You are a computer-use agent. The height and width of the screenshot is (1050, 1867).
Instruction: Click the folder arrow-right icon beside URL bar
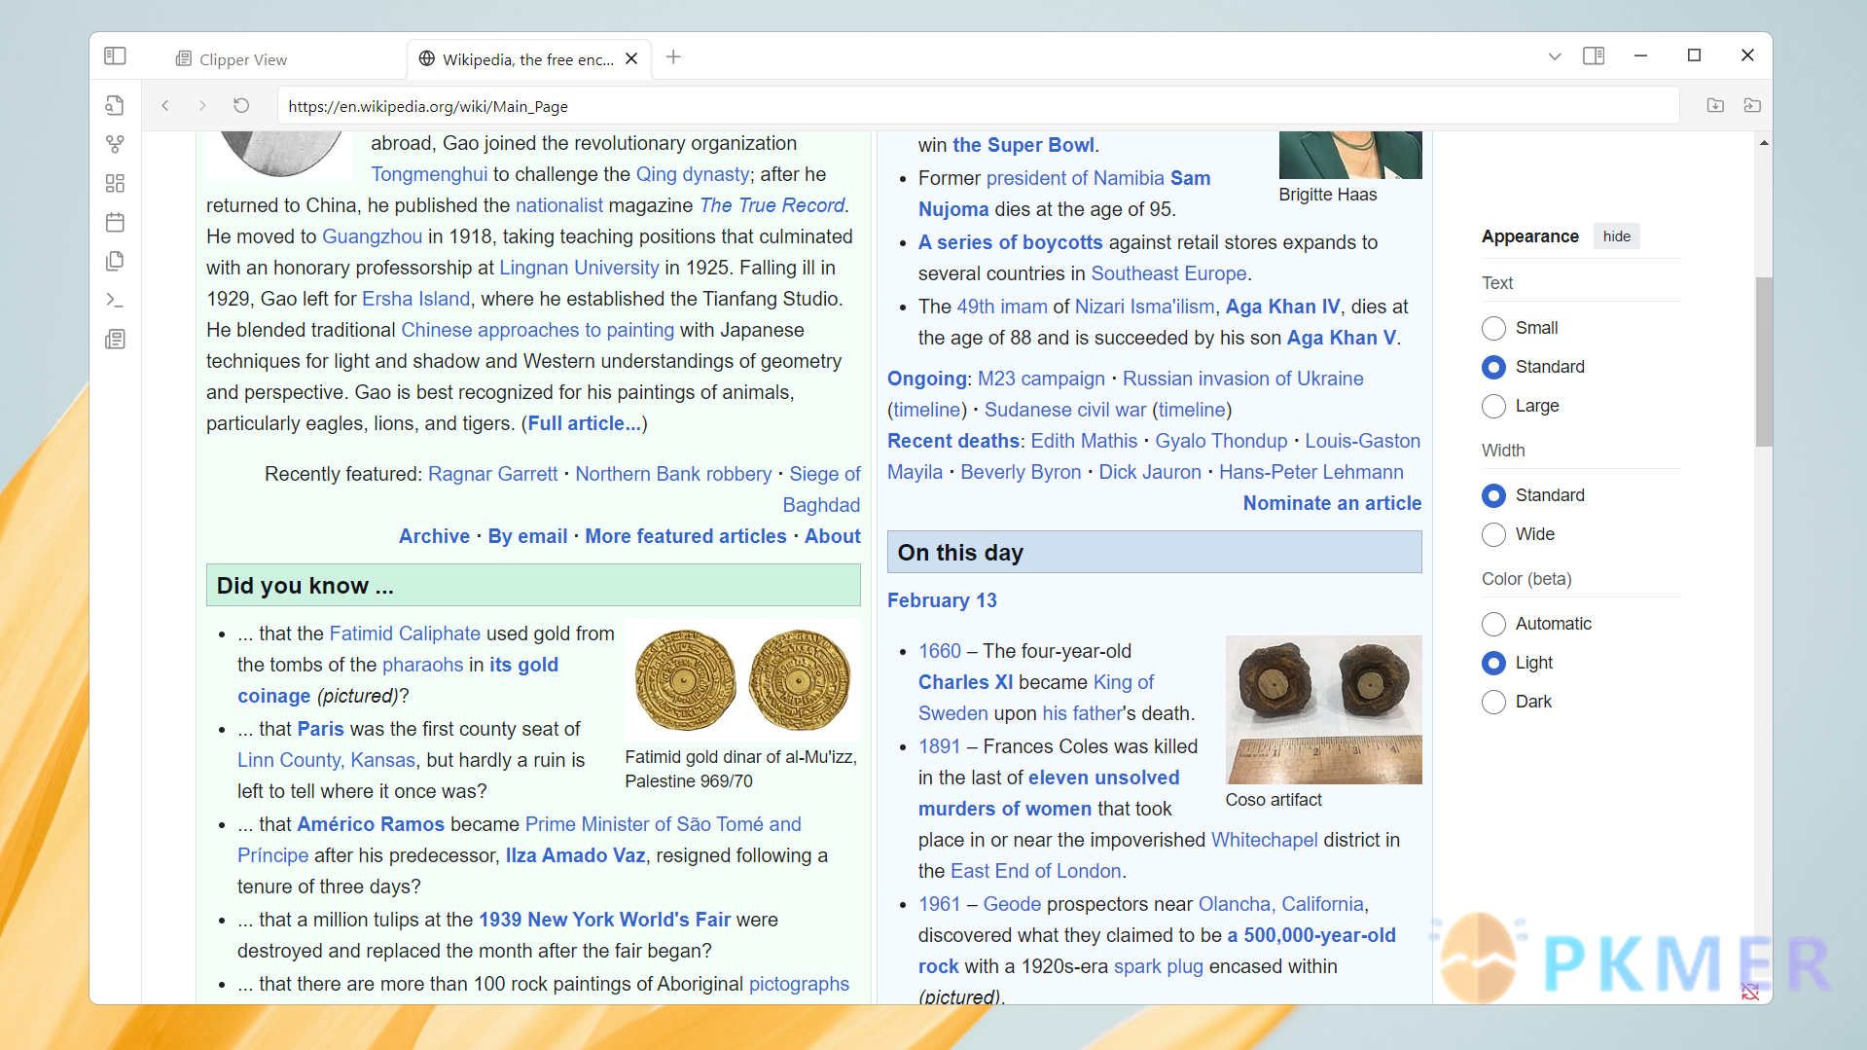pyautogui.click(x=1752, y=105)
